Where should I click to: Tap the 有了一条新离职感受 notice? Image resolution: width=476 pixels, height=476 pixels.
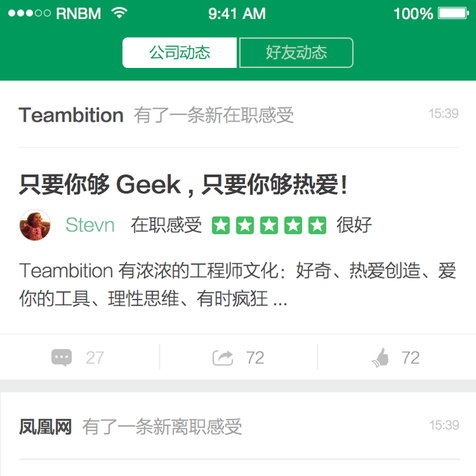[x=162, y=427]
